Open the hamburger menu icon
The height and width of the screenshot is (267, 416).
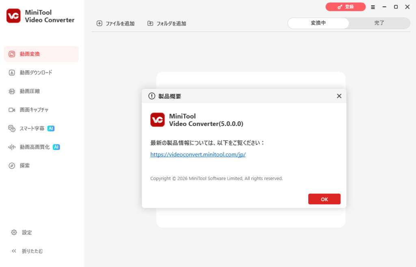click(373, 7)
